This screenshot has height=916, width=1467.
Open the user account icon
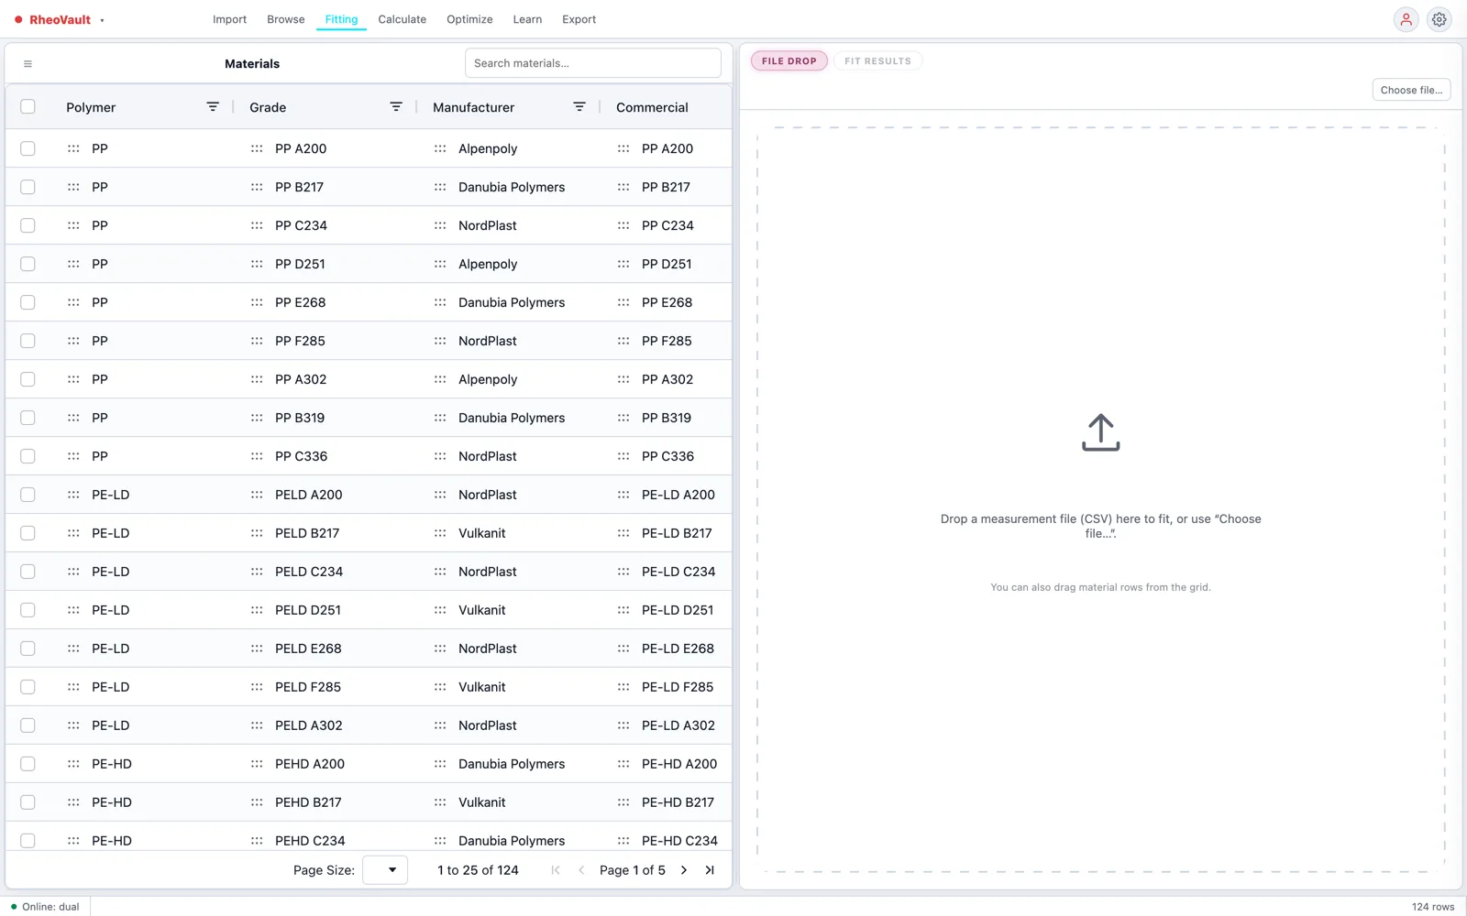tap(1406, 19)
